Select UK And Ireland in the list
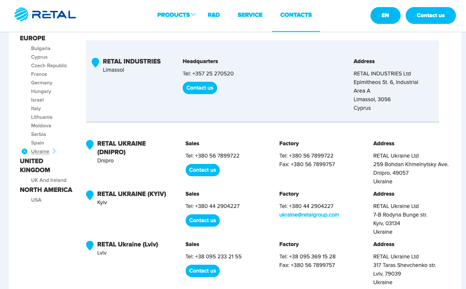 coord(49,180)
